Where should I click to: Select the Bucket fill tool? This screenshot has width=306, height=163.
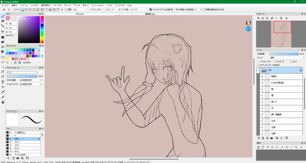point(3,47)
